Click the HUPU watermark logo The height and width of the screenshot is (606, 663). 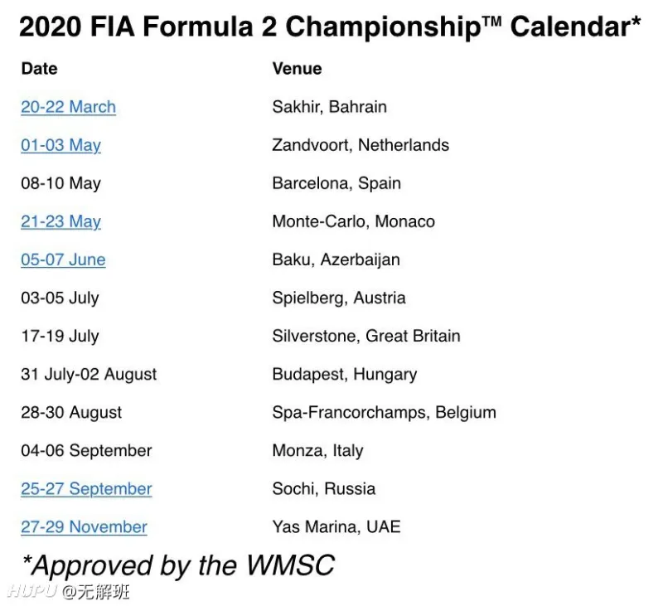click(32, 591)
